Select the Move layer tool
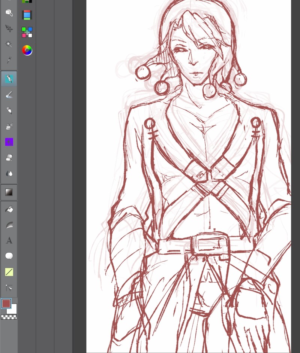 point(9,28)
